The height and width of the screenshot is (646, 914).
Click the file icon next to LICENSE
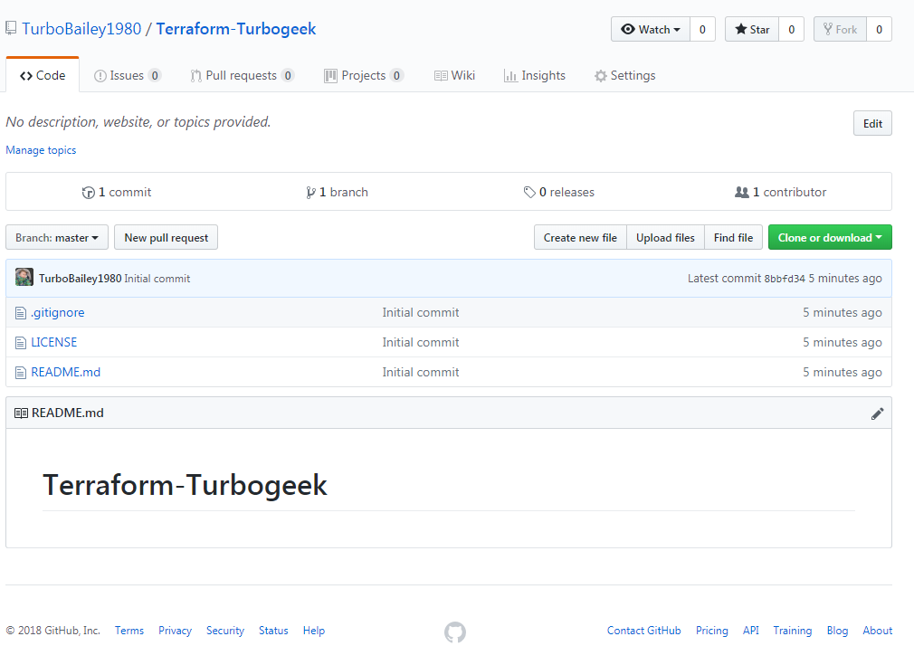click(21, 343)
